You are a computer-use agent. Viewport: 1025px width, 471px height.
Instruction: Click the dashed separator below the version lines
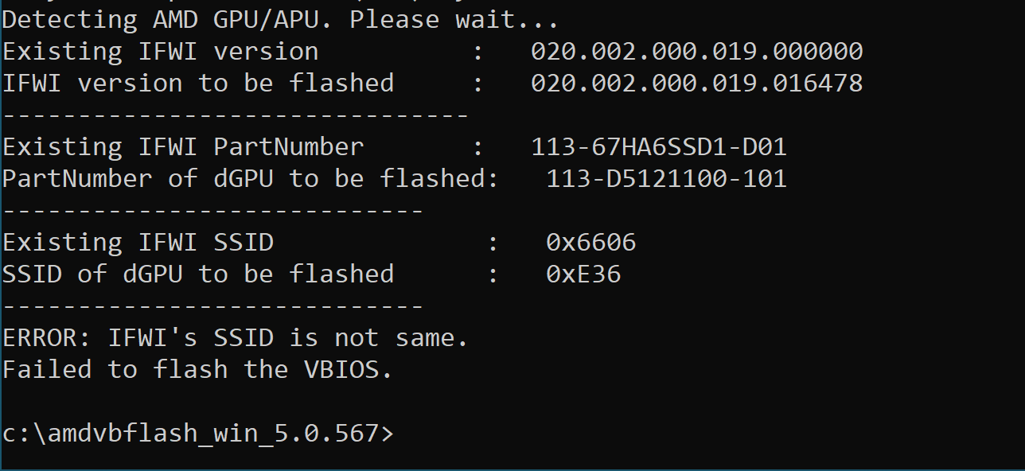click(x=235, y=115)
